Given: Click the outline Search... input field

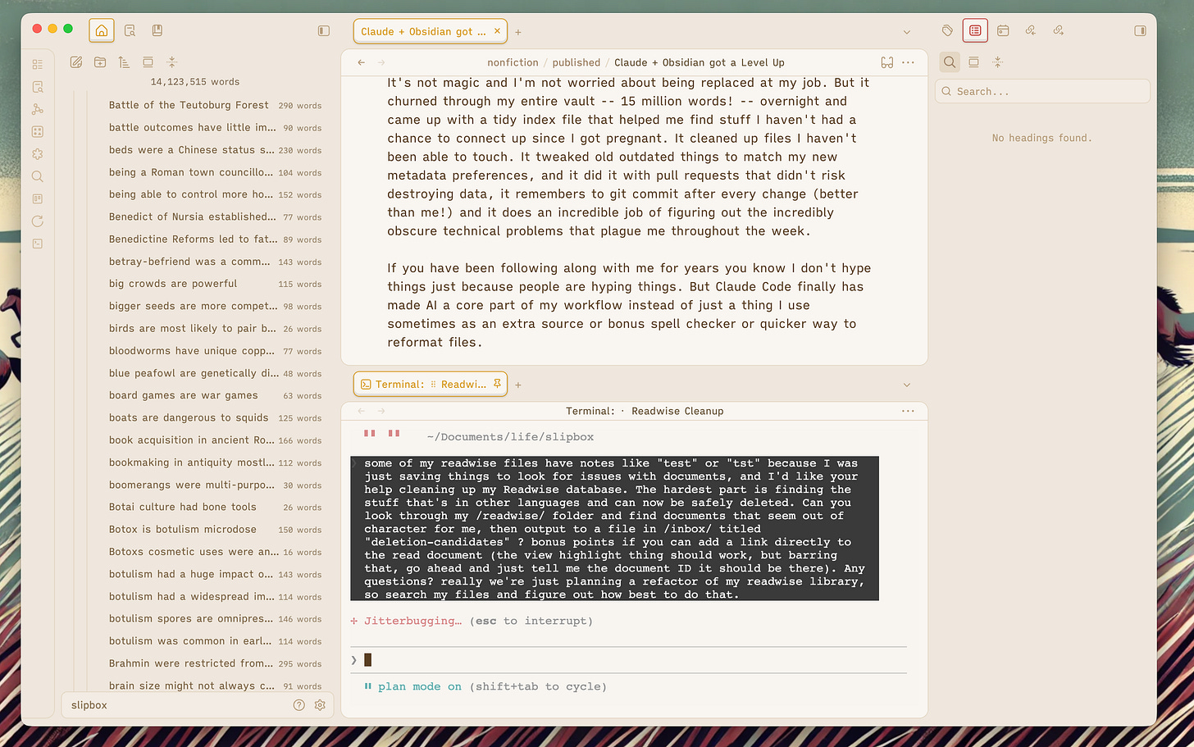Looking at the screenshot, I should click(x=1042, y=91).
